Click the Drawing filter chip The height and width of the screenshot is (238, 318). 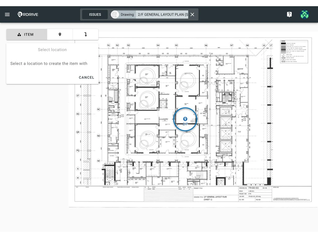click(127, 14)
